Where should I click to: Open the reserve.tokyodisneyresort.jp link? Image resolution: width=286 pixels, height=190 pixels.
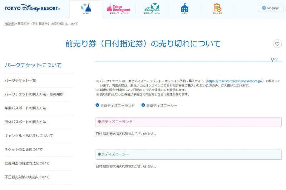coord(235,81)
